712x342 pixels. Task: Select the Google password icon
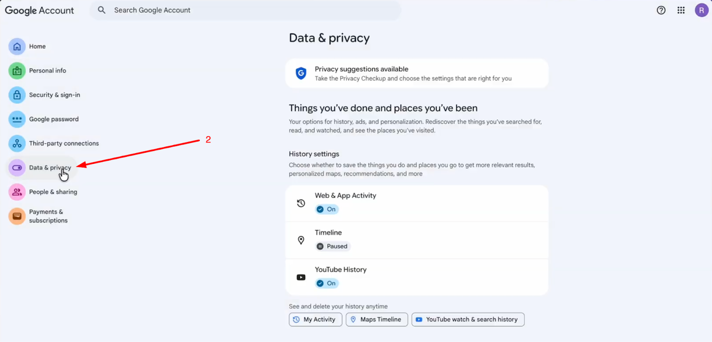point(17,119)
